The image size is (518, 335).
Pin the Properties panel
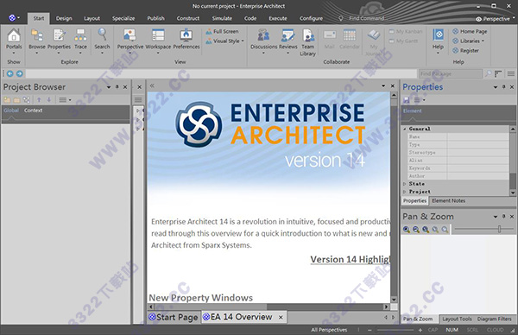504,87
